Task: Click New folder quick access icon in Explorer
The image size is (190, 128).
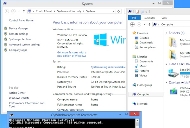Action: (142, 12)
